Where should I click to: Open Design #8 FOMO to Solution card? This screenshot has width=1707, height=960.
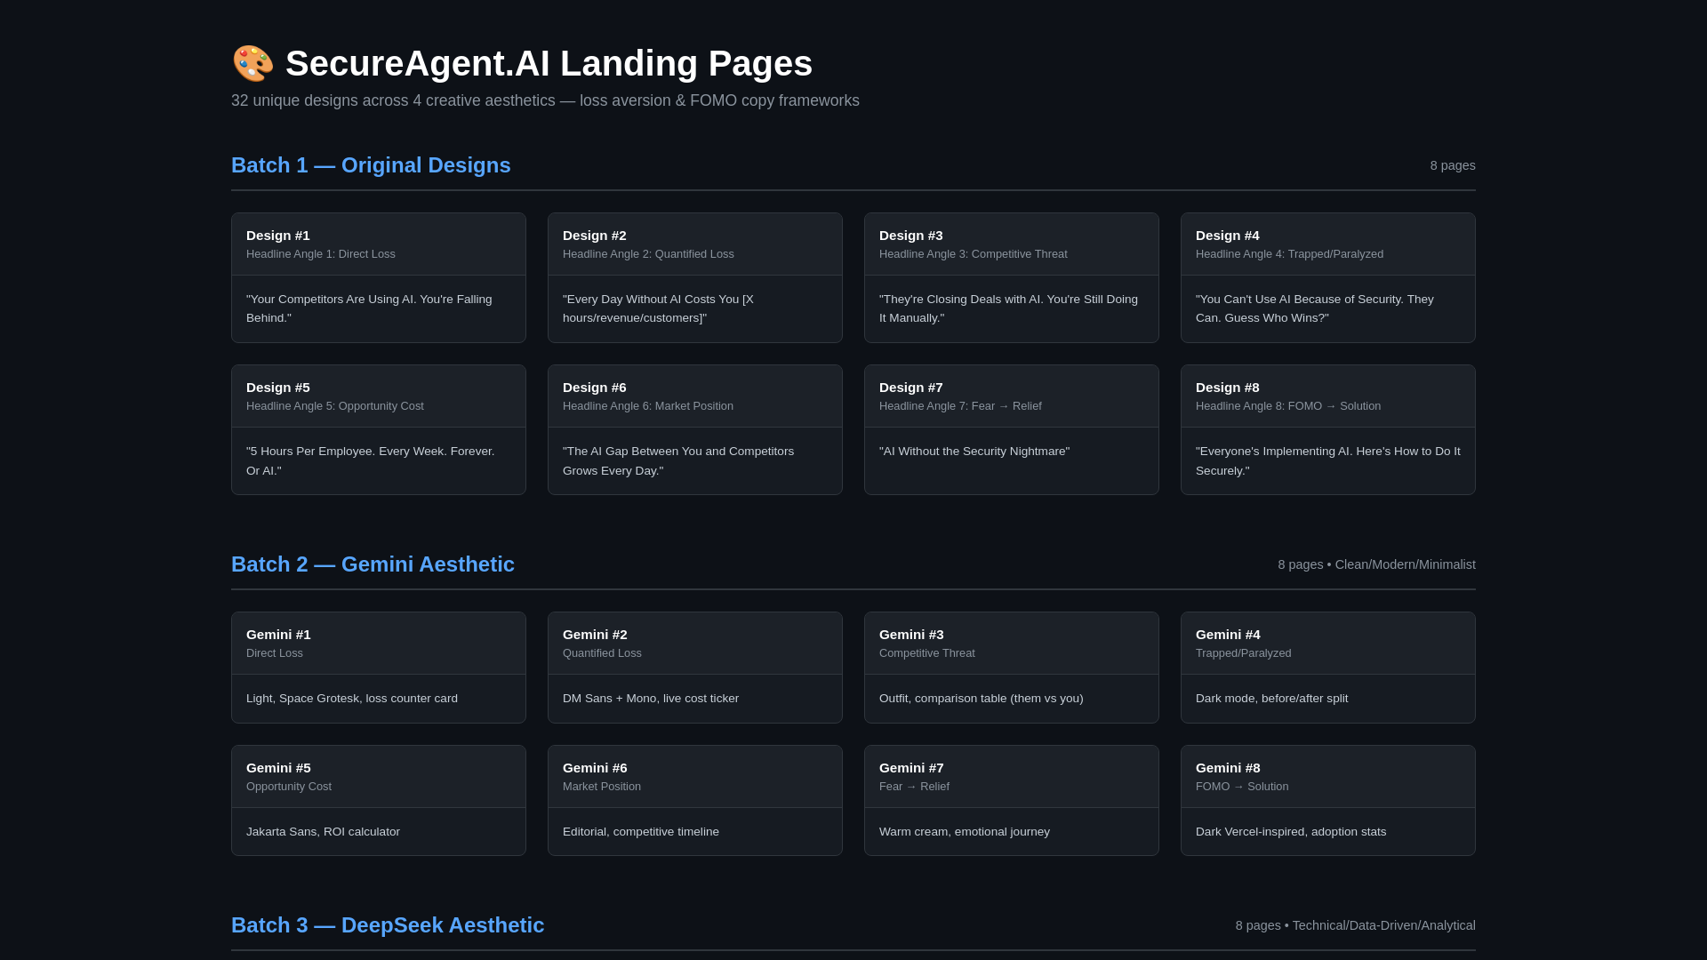pos(1327,429)
